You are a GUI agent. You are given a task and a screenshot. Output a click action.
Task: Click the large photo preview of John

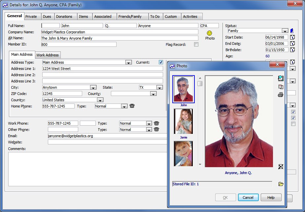tap(239, 121)
